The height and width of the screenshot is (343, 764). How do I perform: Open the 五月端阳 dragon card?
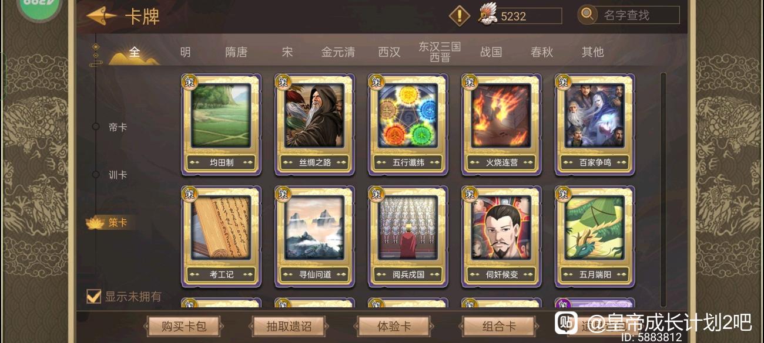point(595,237)
